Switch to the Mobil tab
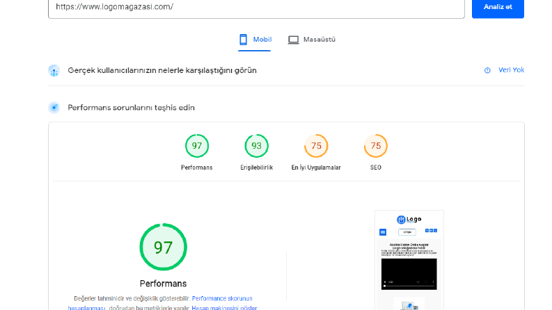 [255, 40]
